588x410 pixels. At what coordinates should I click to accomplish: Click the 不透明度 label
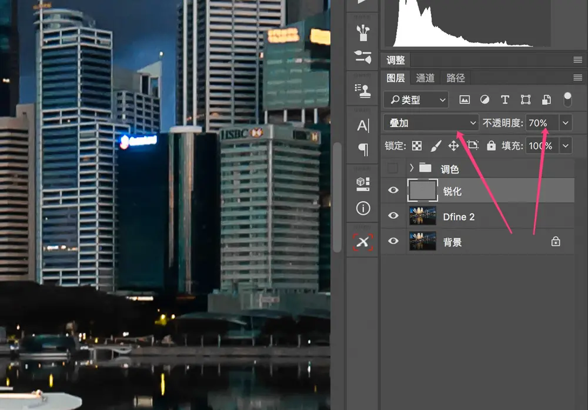pos(503,123)
